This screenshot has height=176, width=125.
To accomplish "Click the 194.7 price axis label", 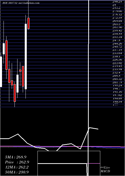I will (x=116, y=89).
